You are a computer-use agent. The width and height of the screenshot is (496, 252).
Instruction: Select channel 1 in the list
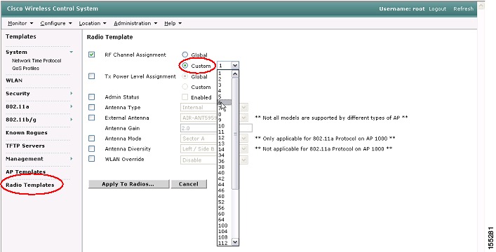coord(224,73)
